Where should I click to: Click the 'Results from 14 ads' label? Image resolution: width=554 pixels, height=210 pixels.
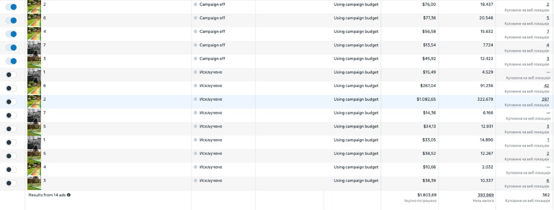[47, 195]
